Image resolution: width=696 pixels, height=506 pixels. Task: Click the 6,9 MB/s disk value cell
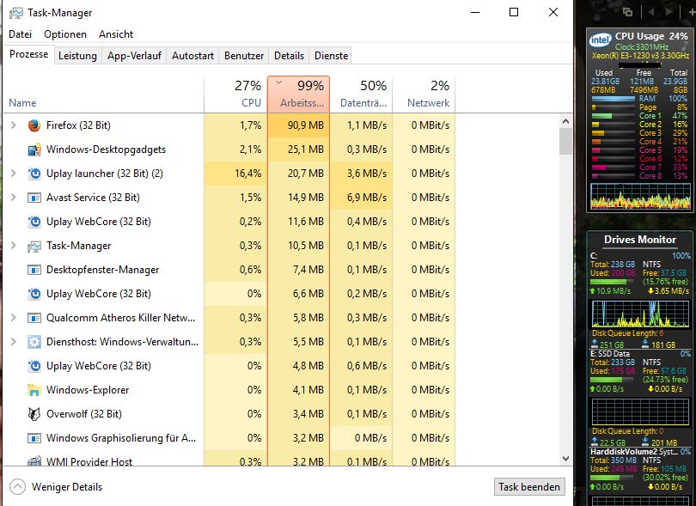361,198
